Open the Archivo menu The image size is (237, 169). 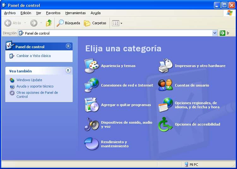point(10,13)
